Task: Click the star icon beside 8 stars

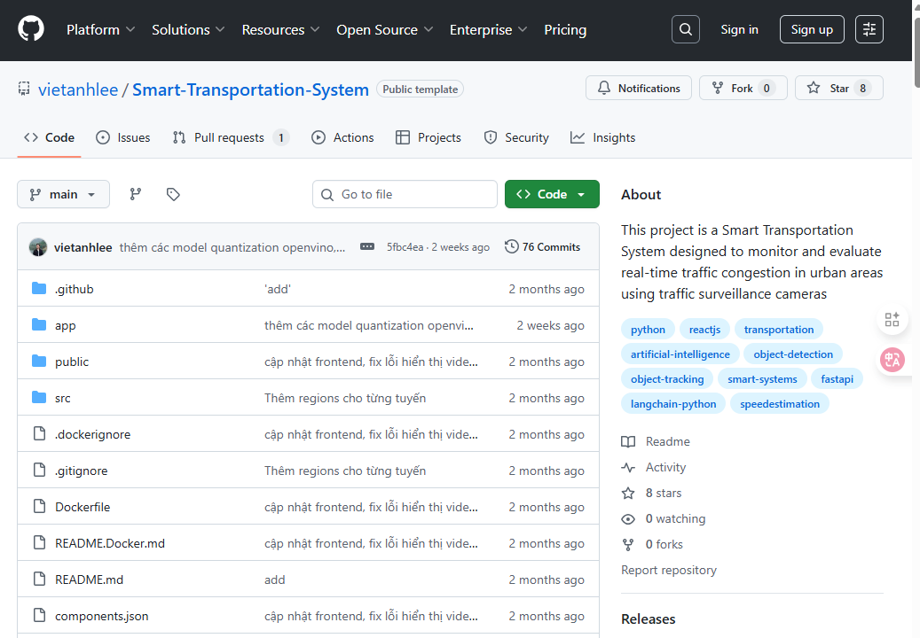Action: (x=628, y=494)
